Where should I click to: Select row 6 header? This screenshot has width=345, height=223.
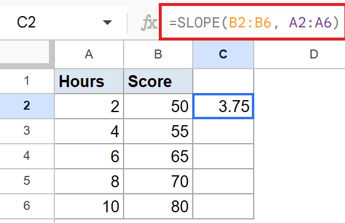[27, 206]
